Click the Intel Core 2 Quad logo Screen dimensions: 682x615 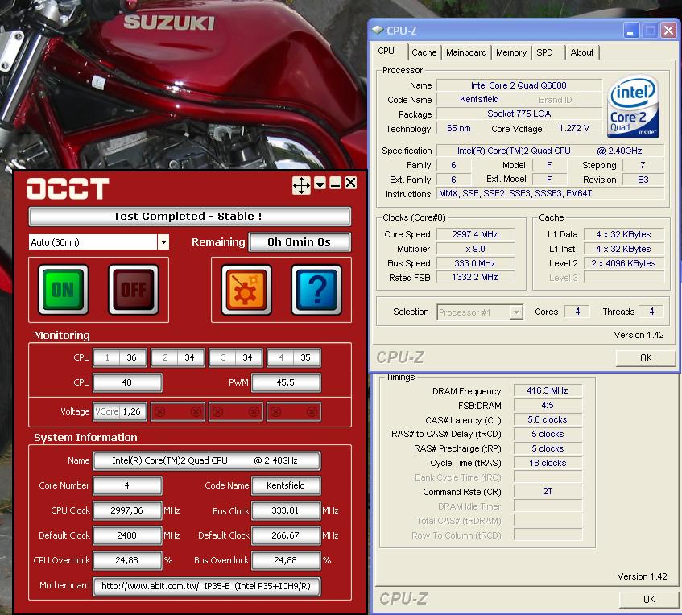click(x=633, y=107)
